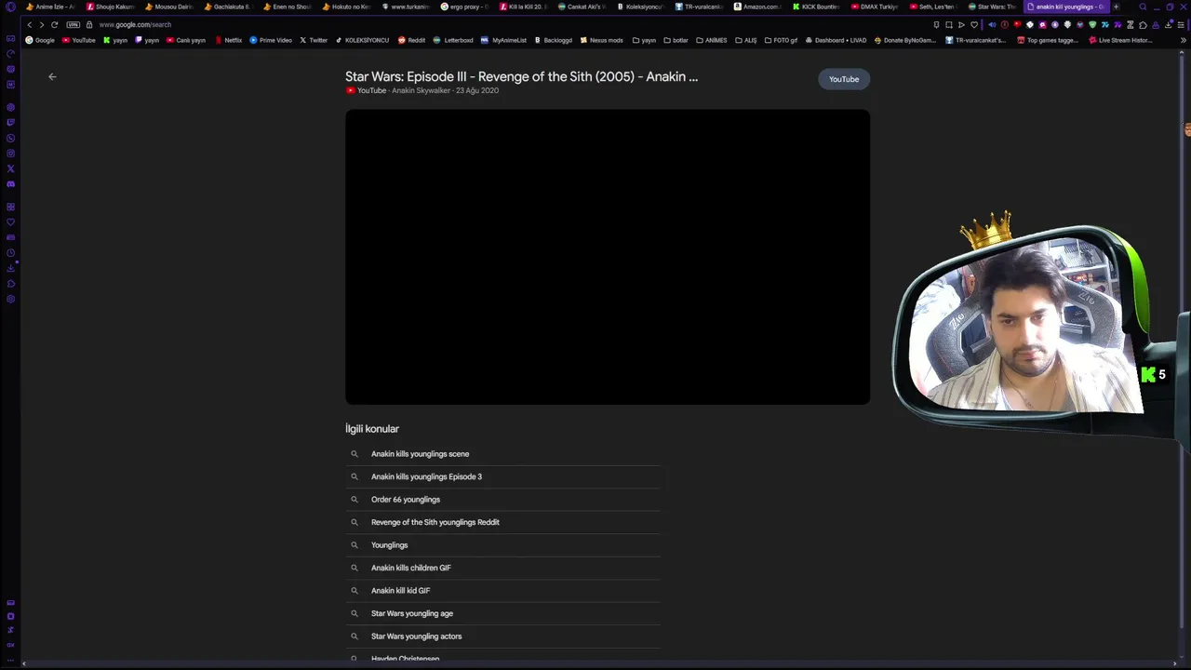1191x670 pixels.
Task: Show more bookmarks with chevron
Action: click(1184, 40)
